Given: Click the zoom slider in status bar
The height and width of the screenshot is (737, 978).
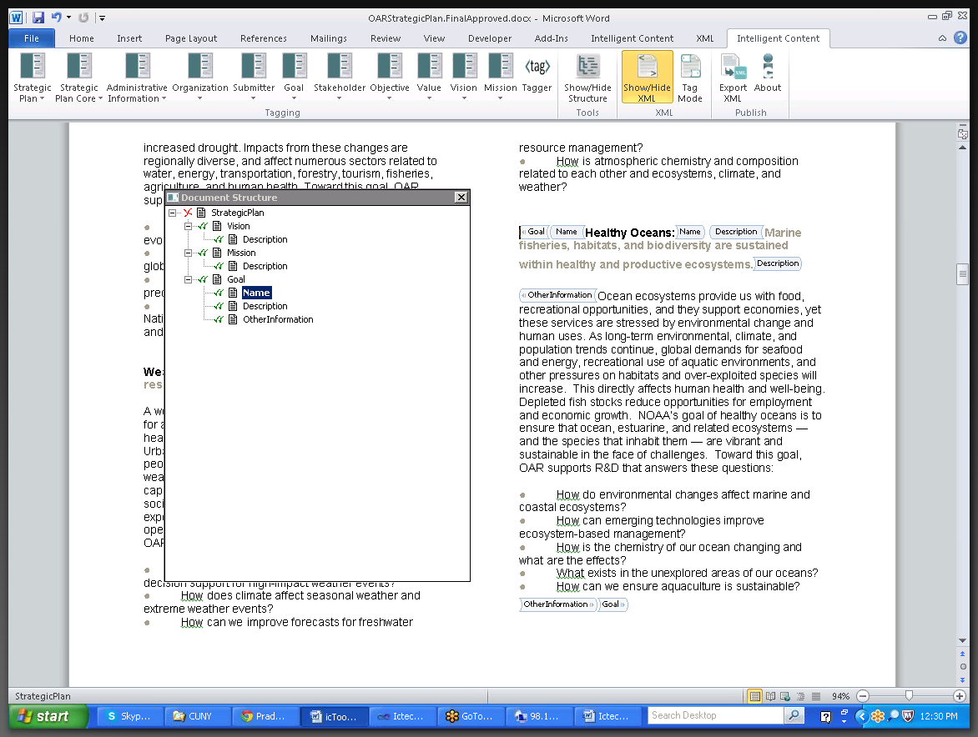Looking at the screenshot, I should (x=910, y=696).
